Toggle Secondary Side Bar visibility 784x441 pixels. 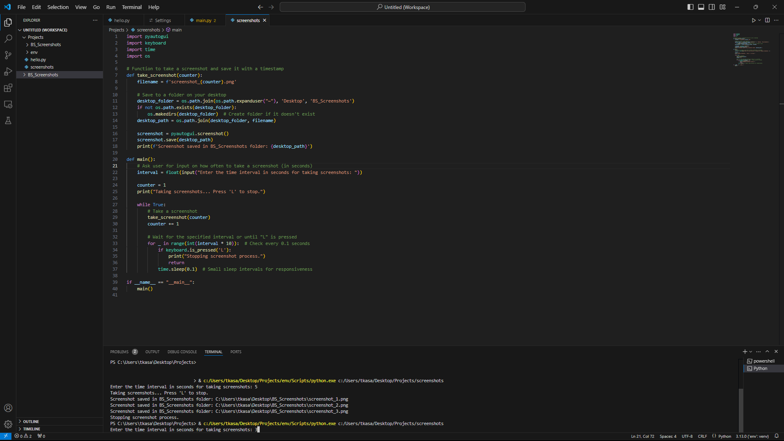(x=712, y=7)
